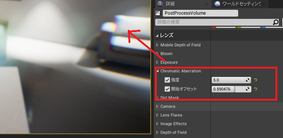The width and height of the screenshot is (283, 138).
Task: Reset 強度 to default value
Action: 256,80
